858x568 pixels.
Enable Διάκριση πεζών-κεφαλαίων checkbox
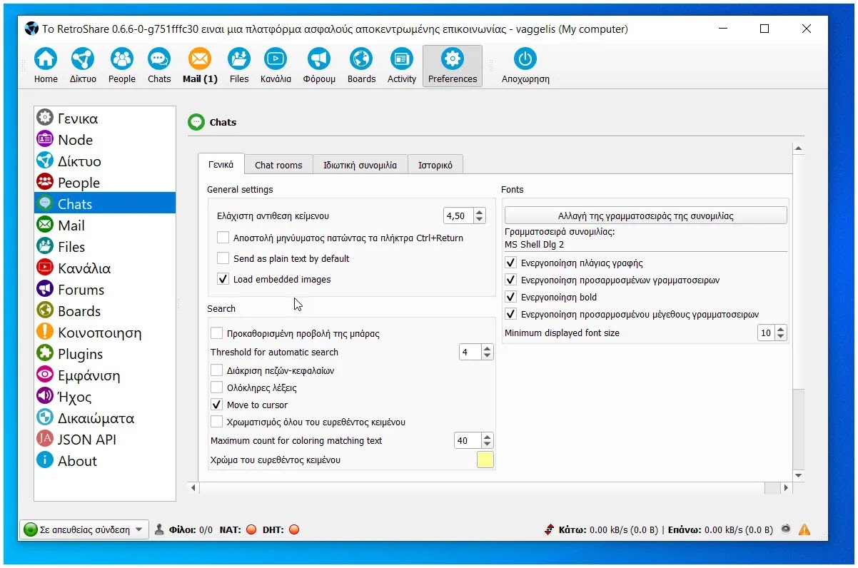pyautogui.click(x=216, y=370)
